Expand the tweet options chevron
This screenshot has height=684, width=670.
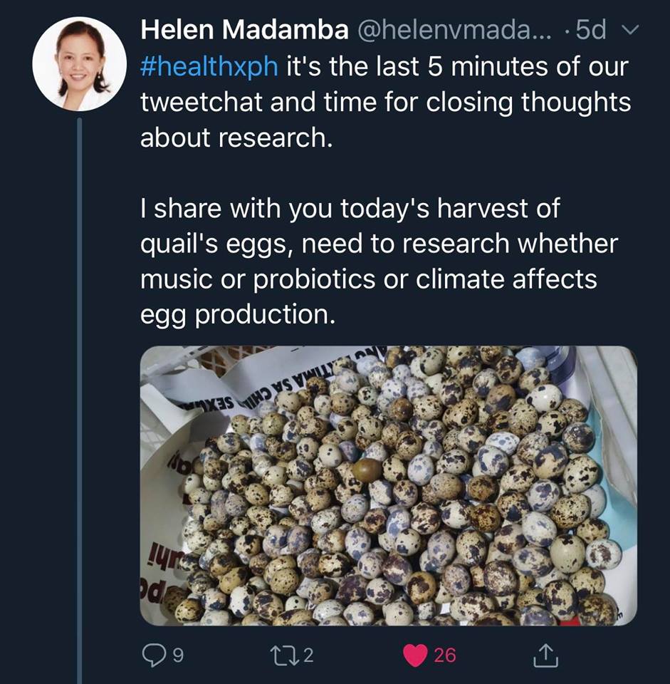click(x=631, y=30)
